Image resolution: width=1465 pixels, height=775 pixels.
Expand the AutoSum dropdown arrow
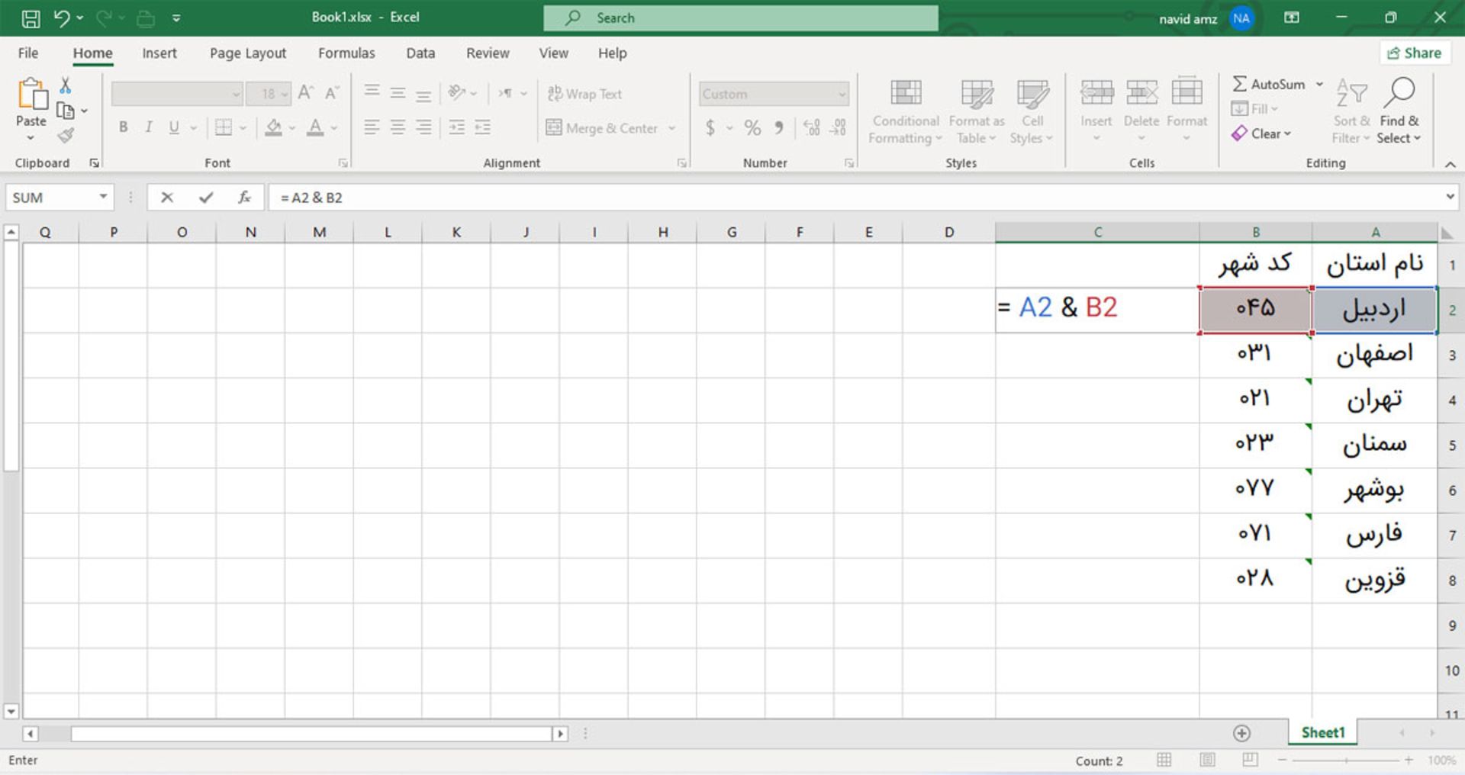click(x=1319, y=84)
